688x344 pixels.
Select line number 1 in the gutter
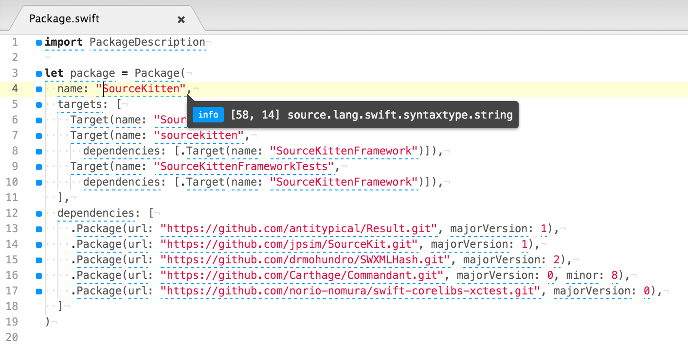click(15, 42)
